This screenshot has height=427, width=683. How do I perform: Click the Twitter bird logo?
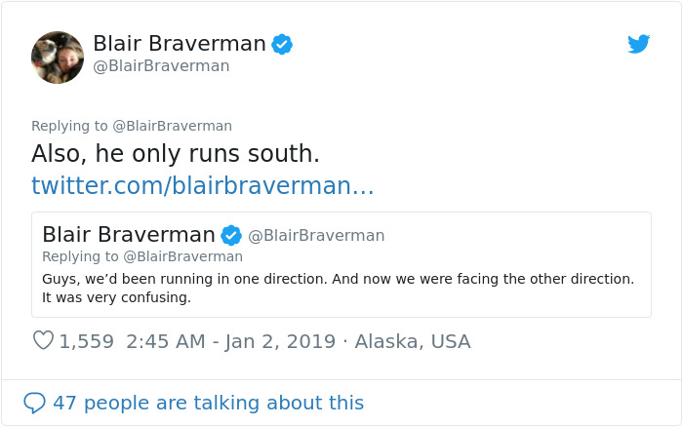coord(639,44)
